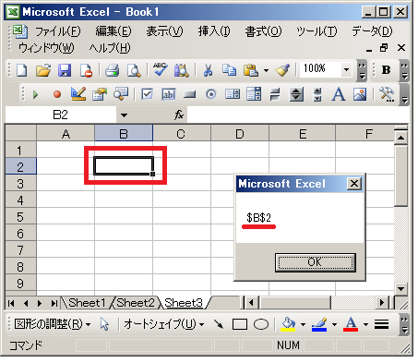Insert a Spin Button control

[296, 94]
